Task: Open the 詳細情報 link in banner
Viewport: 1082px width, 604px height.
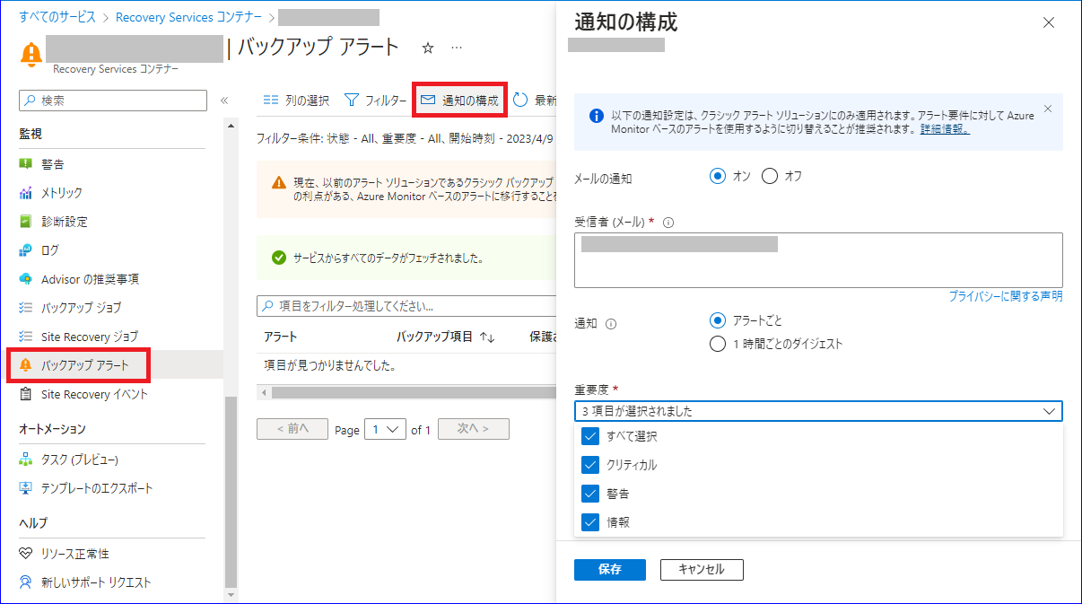Action: 945,129
